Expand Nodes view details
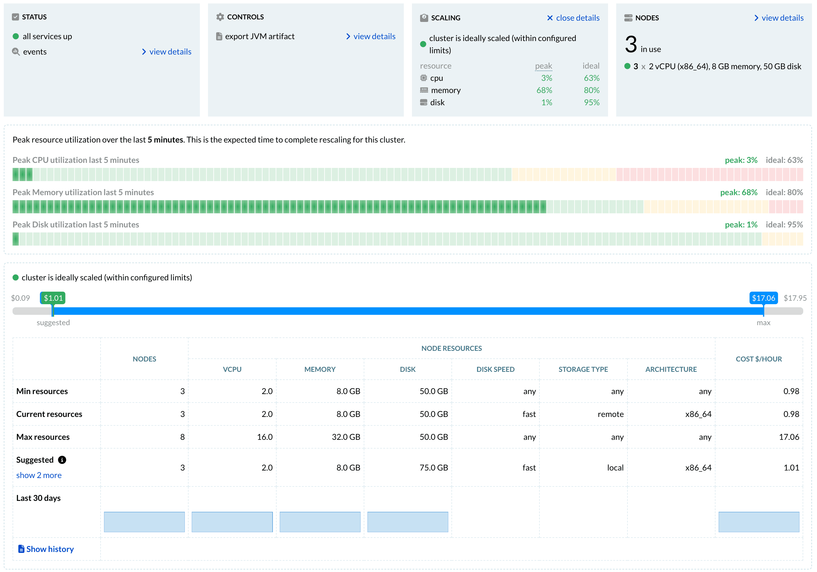The width and height of the screenshot is (817, 572). (x=778, y=18)
